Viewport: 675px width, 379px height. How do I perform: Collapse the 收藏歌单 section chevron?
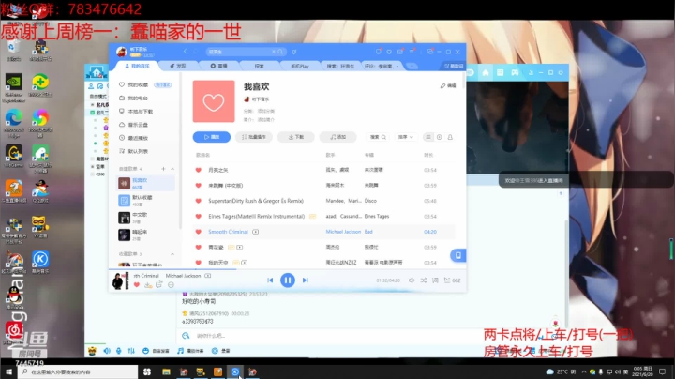pos(172,254)
